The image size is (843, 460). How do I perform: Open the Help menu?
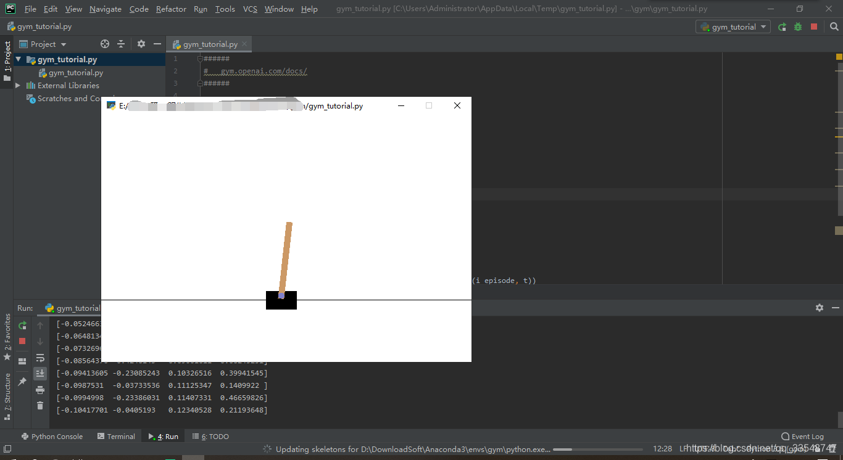[x=309, y=9]
